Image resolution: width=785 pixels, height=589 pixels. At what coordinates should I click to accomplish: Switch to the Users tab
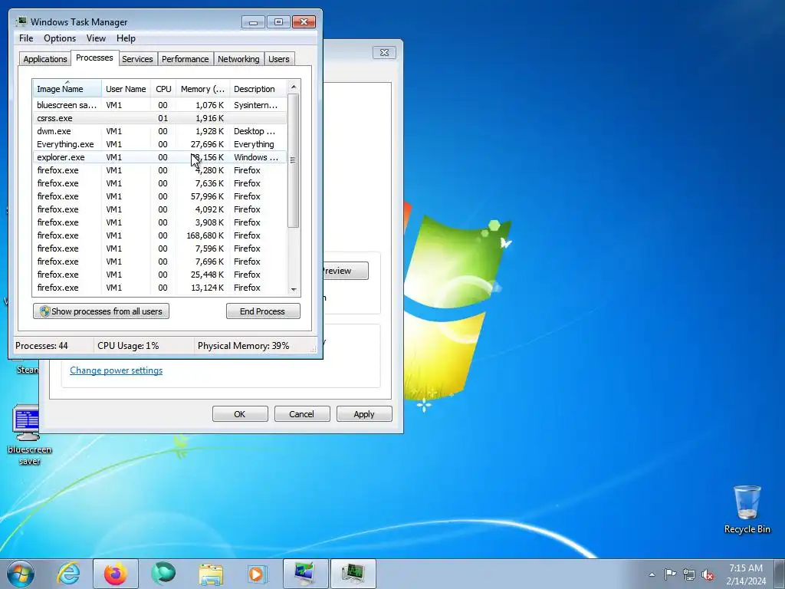coord(278,59)
